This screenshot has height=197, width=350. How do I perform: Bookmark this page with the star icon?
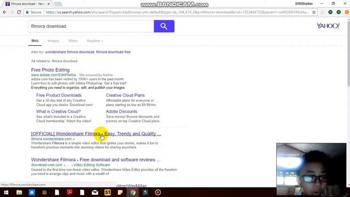tap(314, 12)
